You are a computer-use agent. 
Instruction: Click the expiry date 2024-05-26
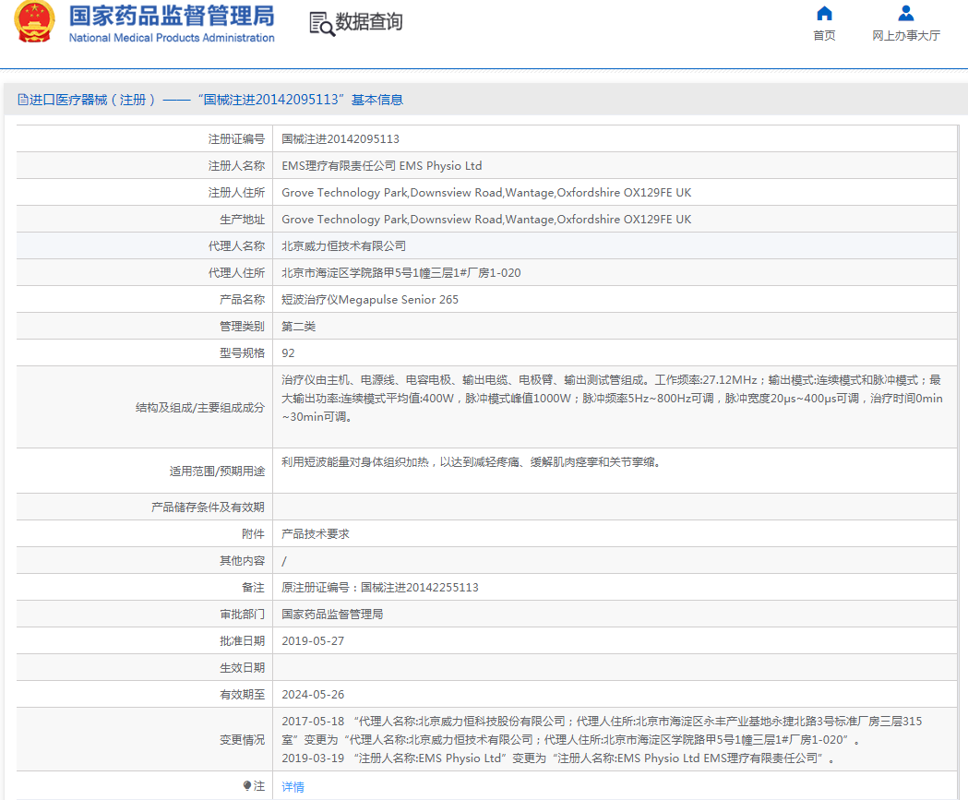313,695
